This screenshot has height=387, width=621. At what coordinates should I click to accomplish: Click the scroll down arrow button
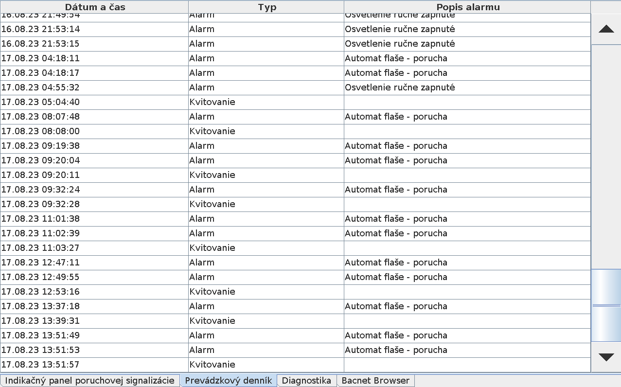point(606,357)
